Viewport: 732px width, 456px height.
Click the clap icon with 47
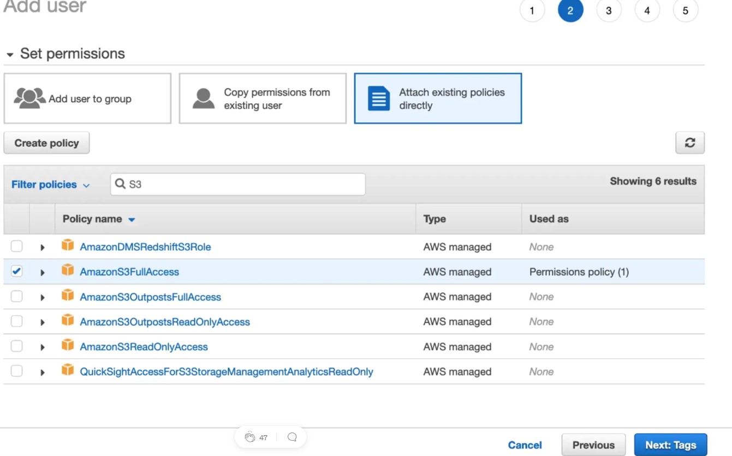tap(250, 437)
